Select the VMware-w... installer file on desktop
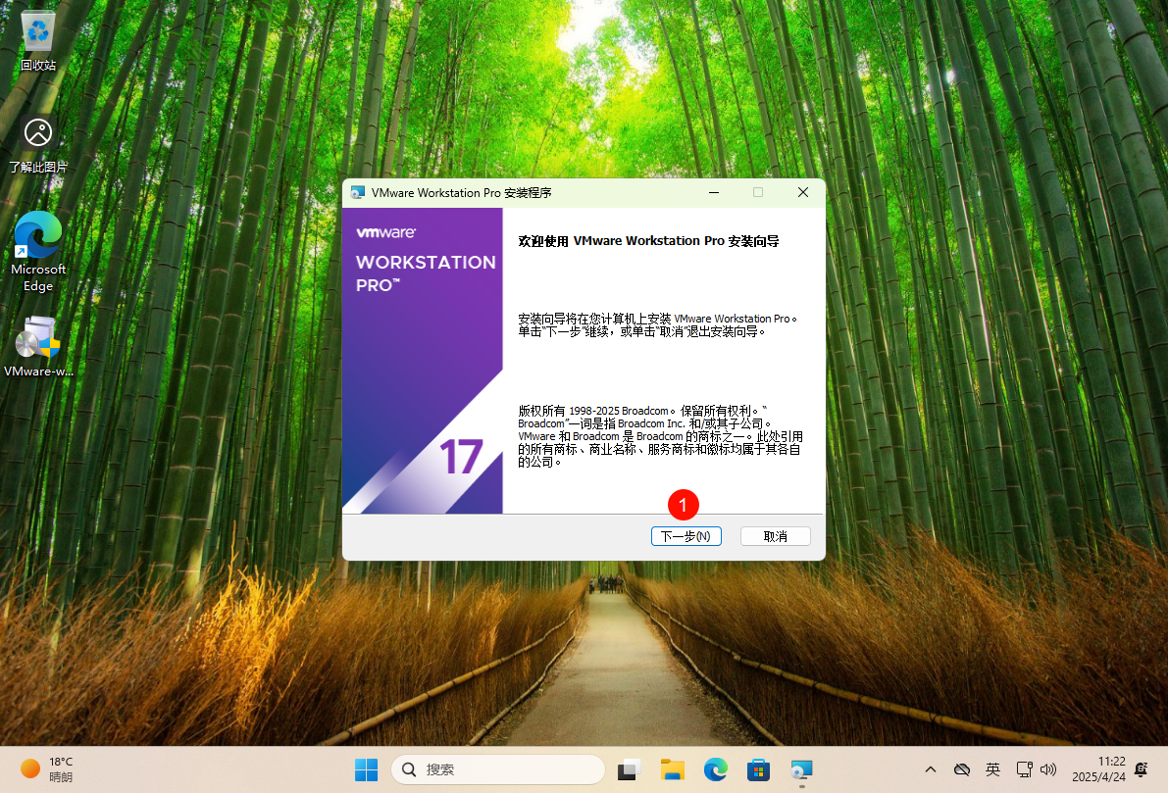This screenshot has height=793, width=1168. (x=38, y=347)
